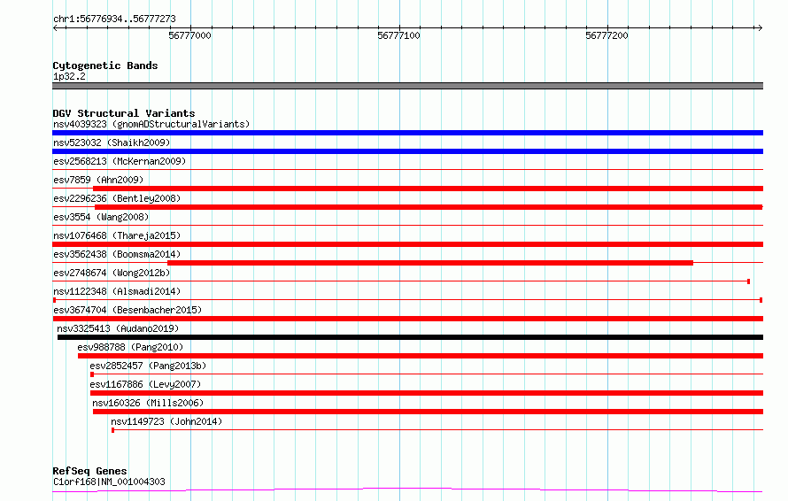Click esv2852457 (Pang2013b) variant label
788x501 pixels.
point(148,366)
